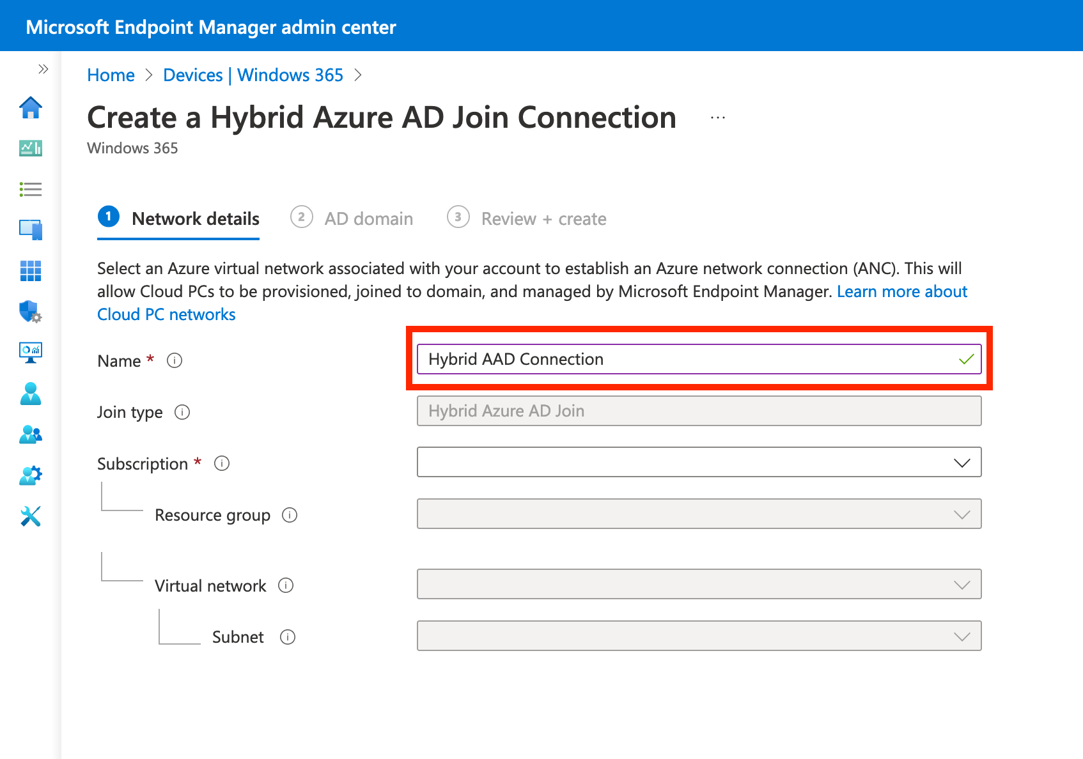The image size is (1083, 759).
Task: Open Tenant administration gear-person icon
Action: [x=31, y=475]
